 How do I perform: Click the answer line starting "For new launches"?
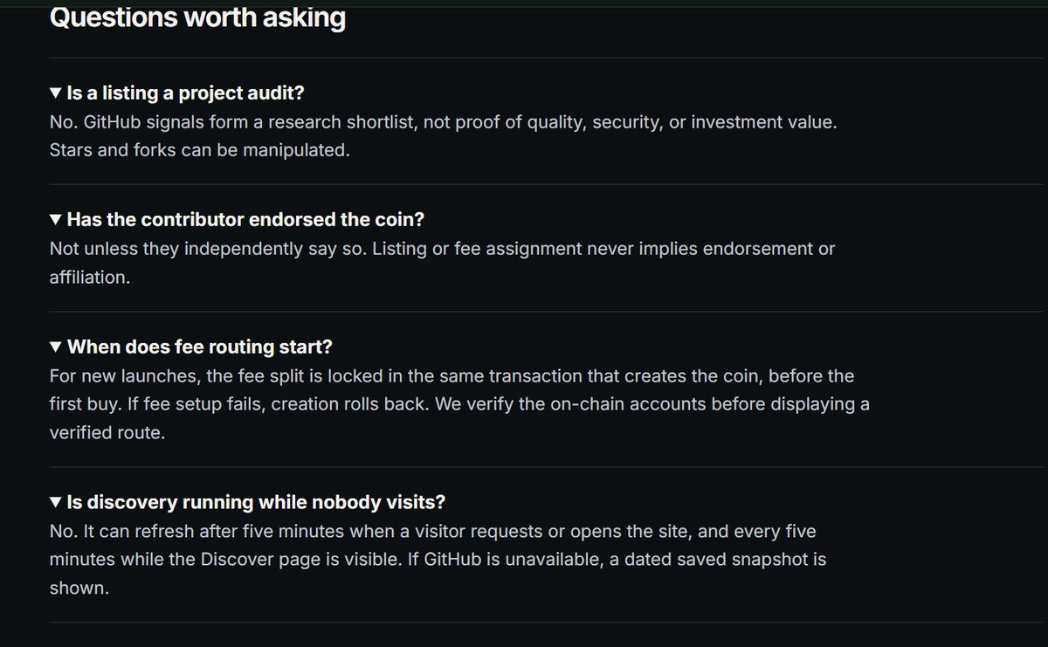[x=452, y=375]
